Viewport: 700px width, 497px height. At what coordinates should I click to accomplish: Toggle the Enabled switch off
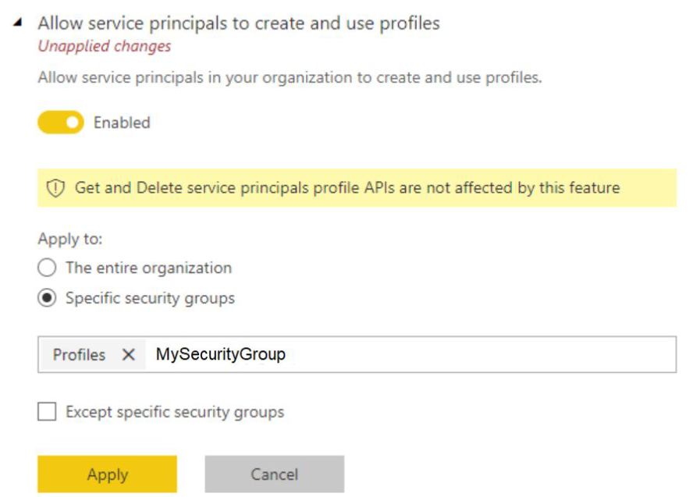tap(61, 122)
